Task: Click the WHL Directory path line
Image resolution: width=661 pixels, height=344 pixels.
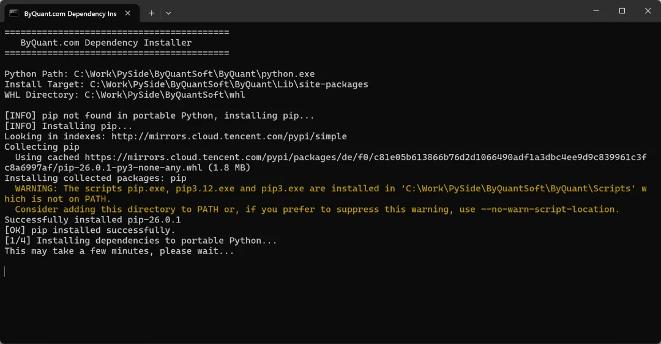Action: [124, 95]
